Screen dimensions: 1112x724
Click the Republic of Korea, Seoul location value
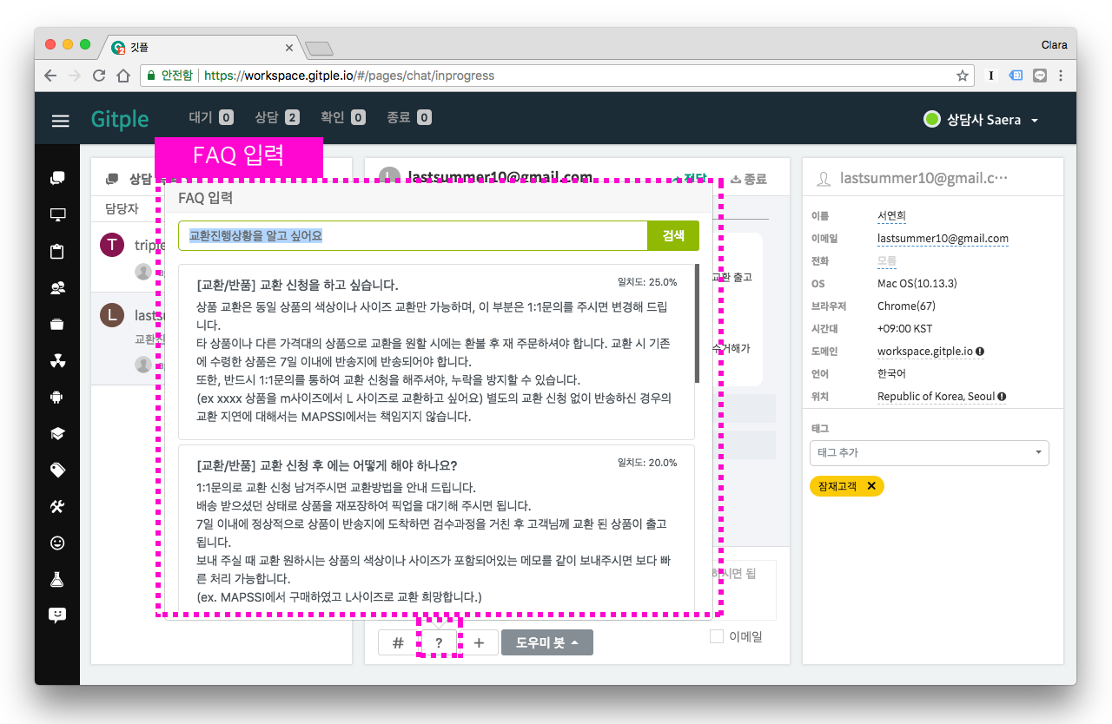(936, 397)
